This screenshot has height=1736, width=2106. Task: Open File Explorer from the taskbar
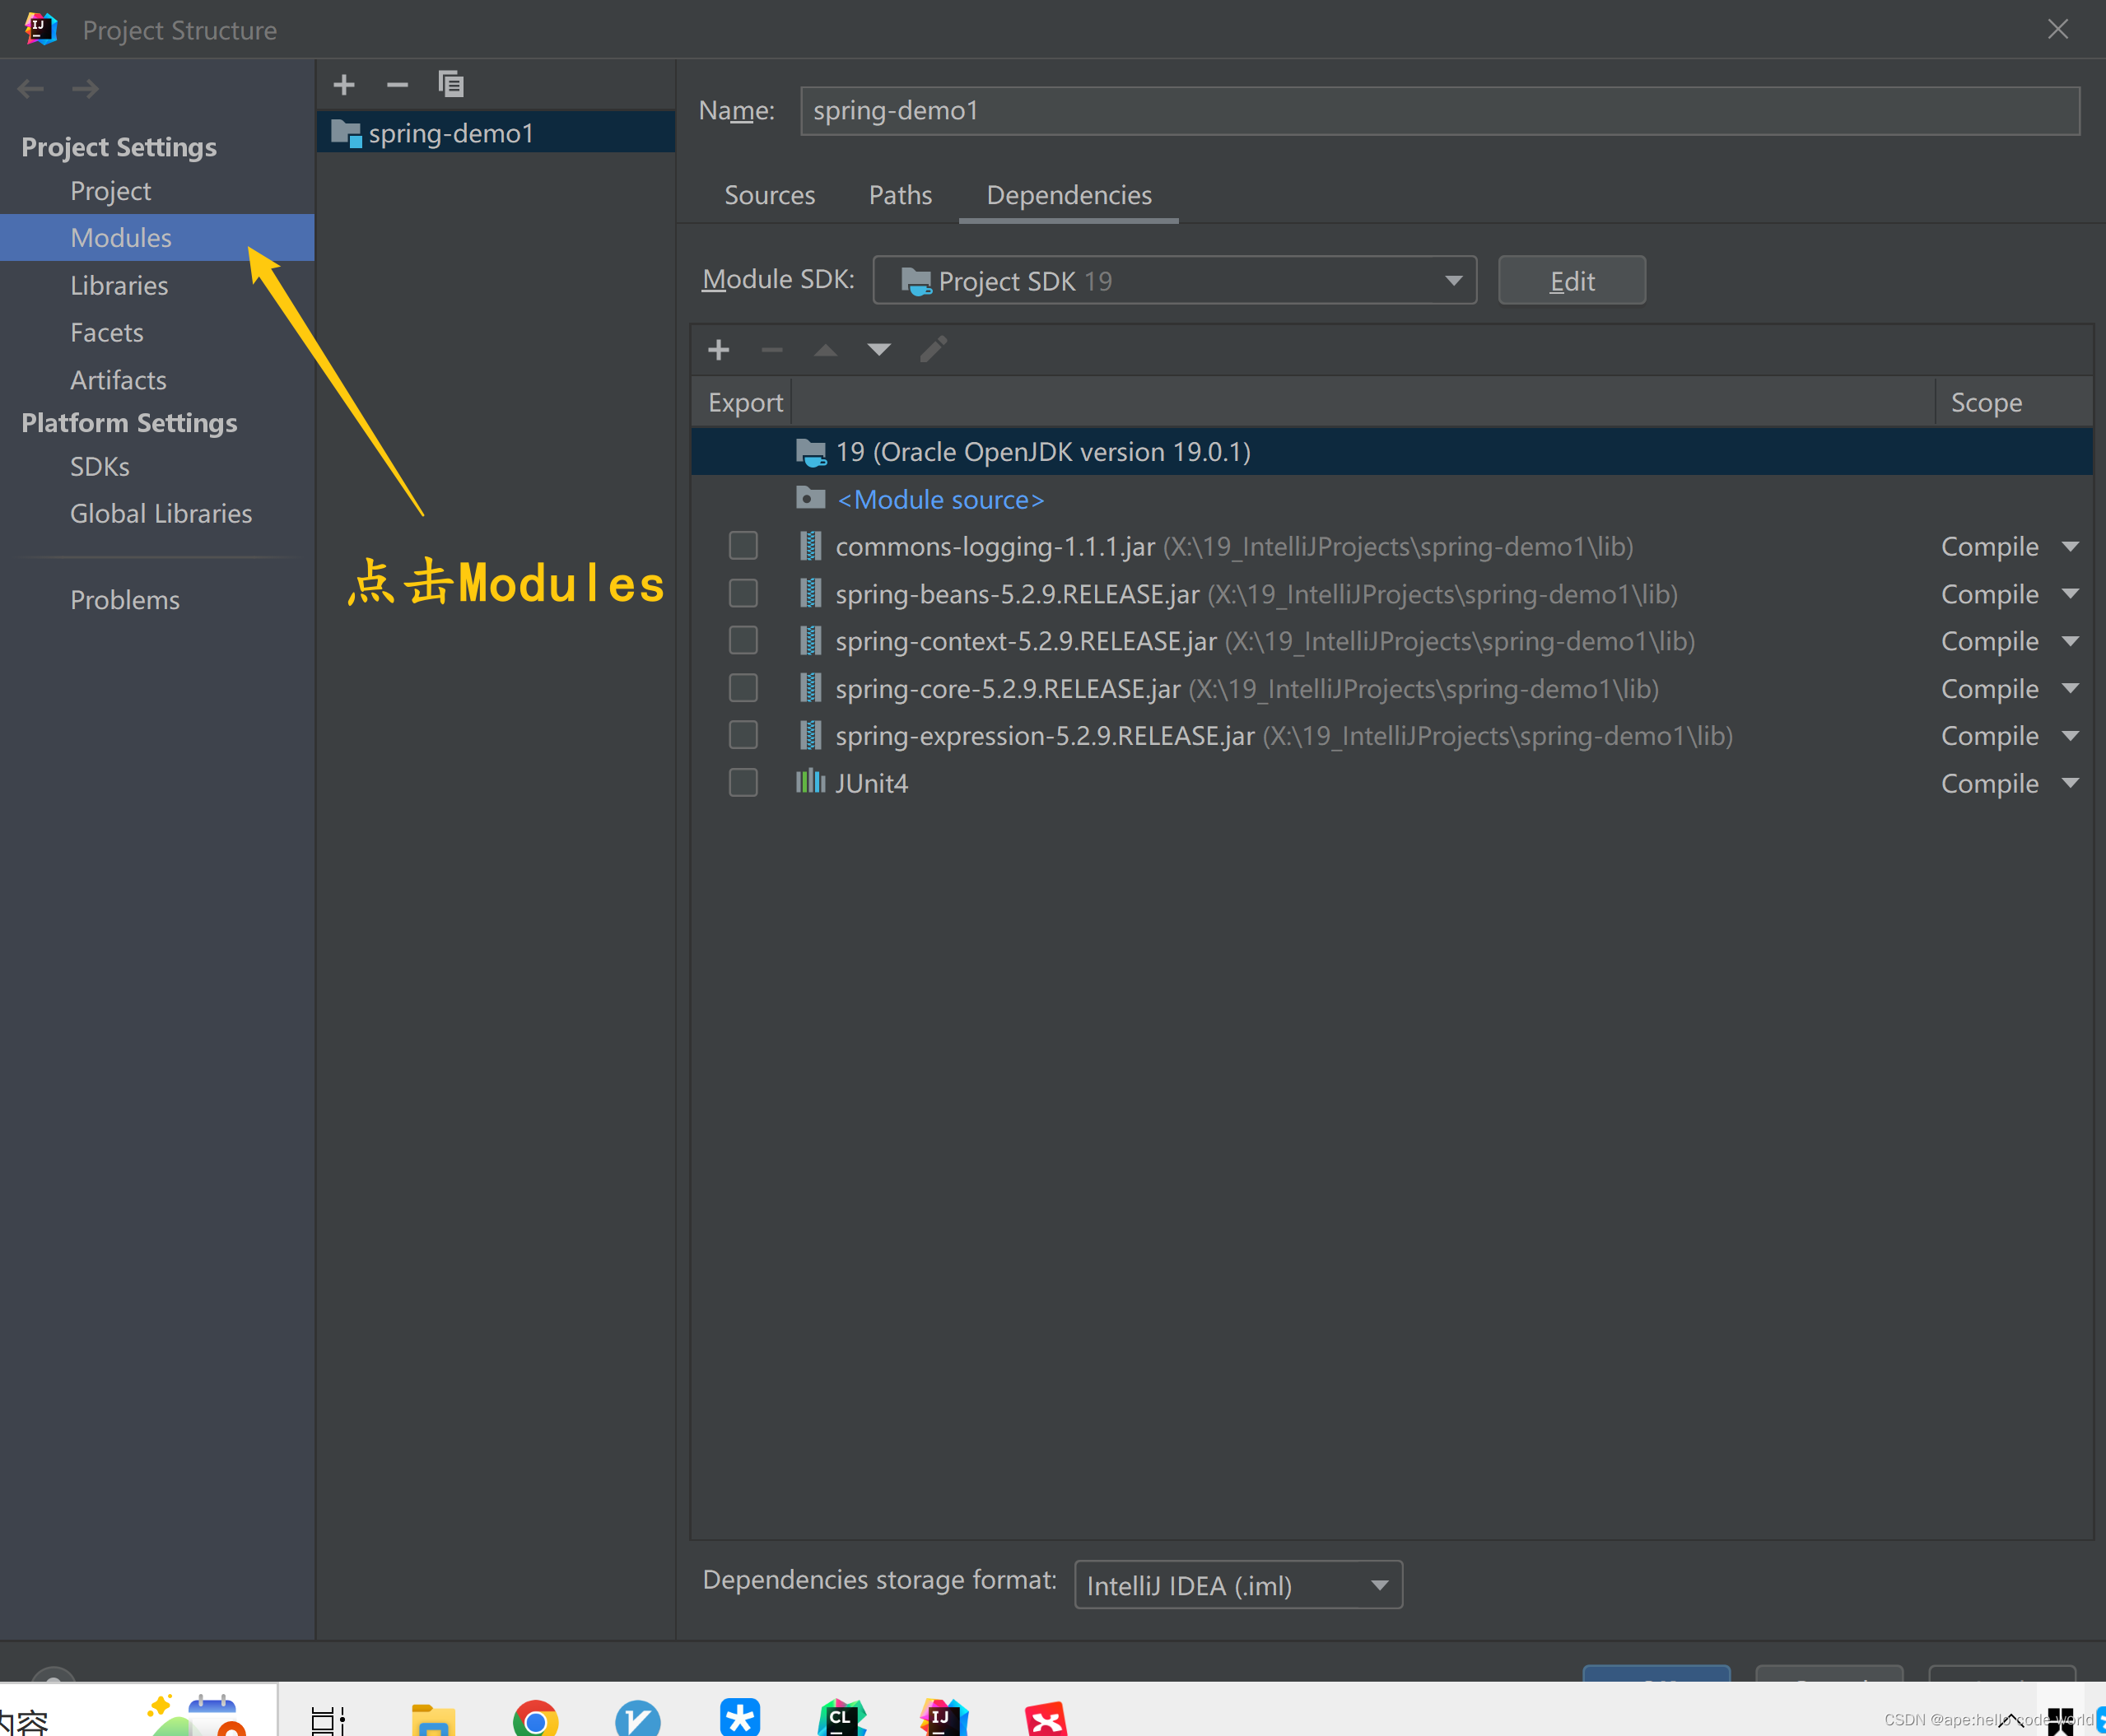(433, 1720)
